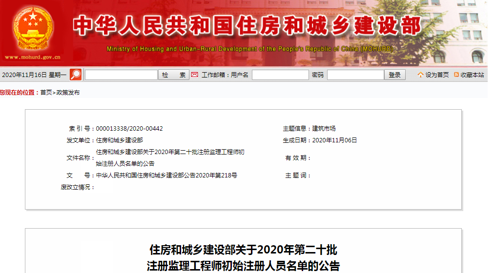Click the 检索 search button

(174, 75)
